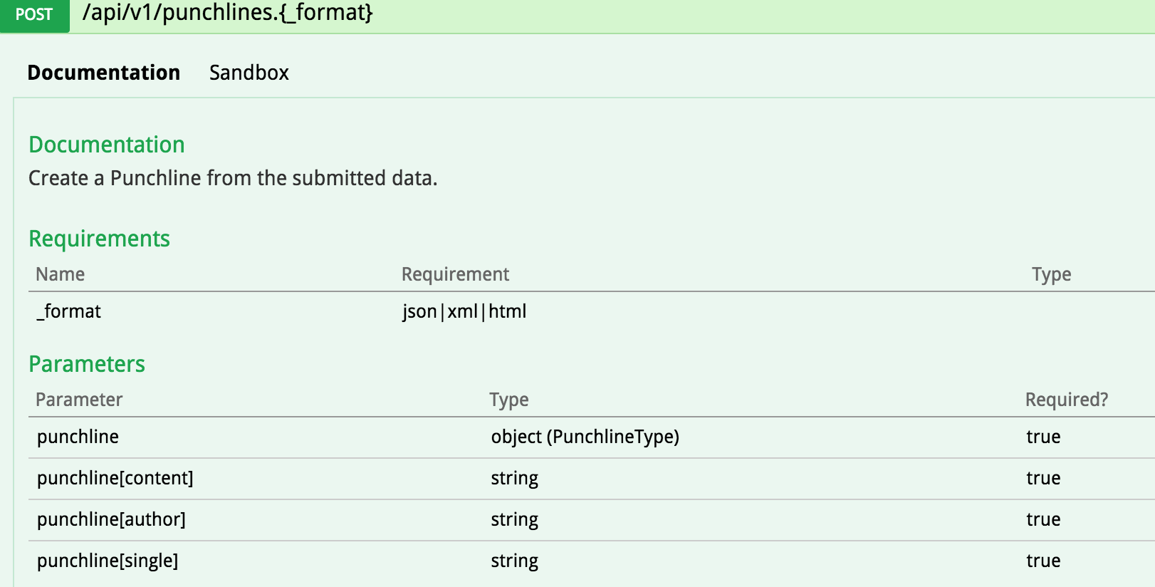Click the object (PunchlineType) type cell

(x=585, y=437)
